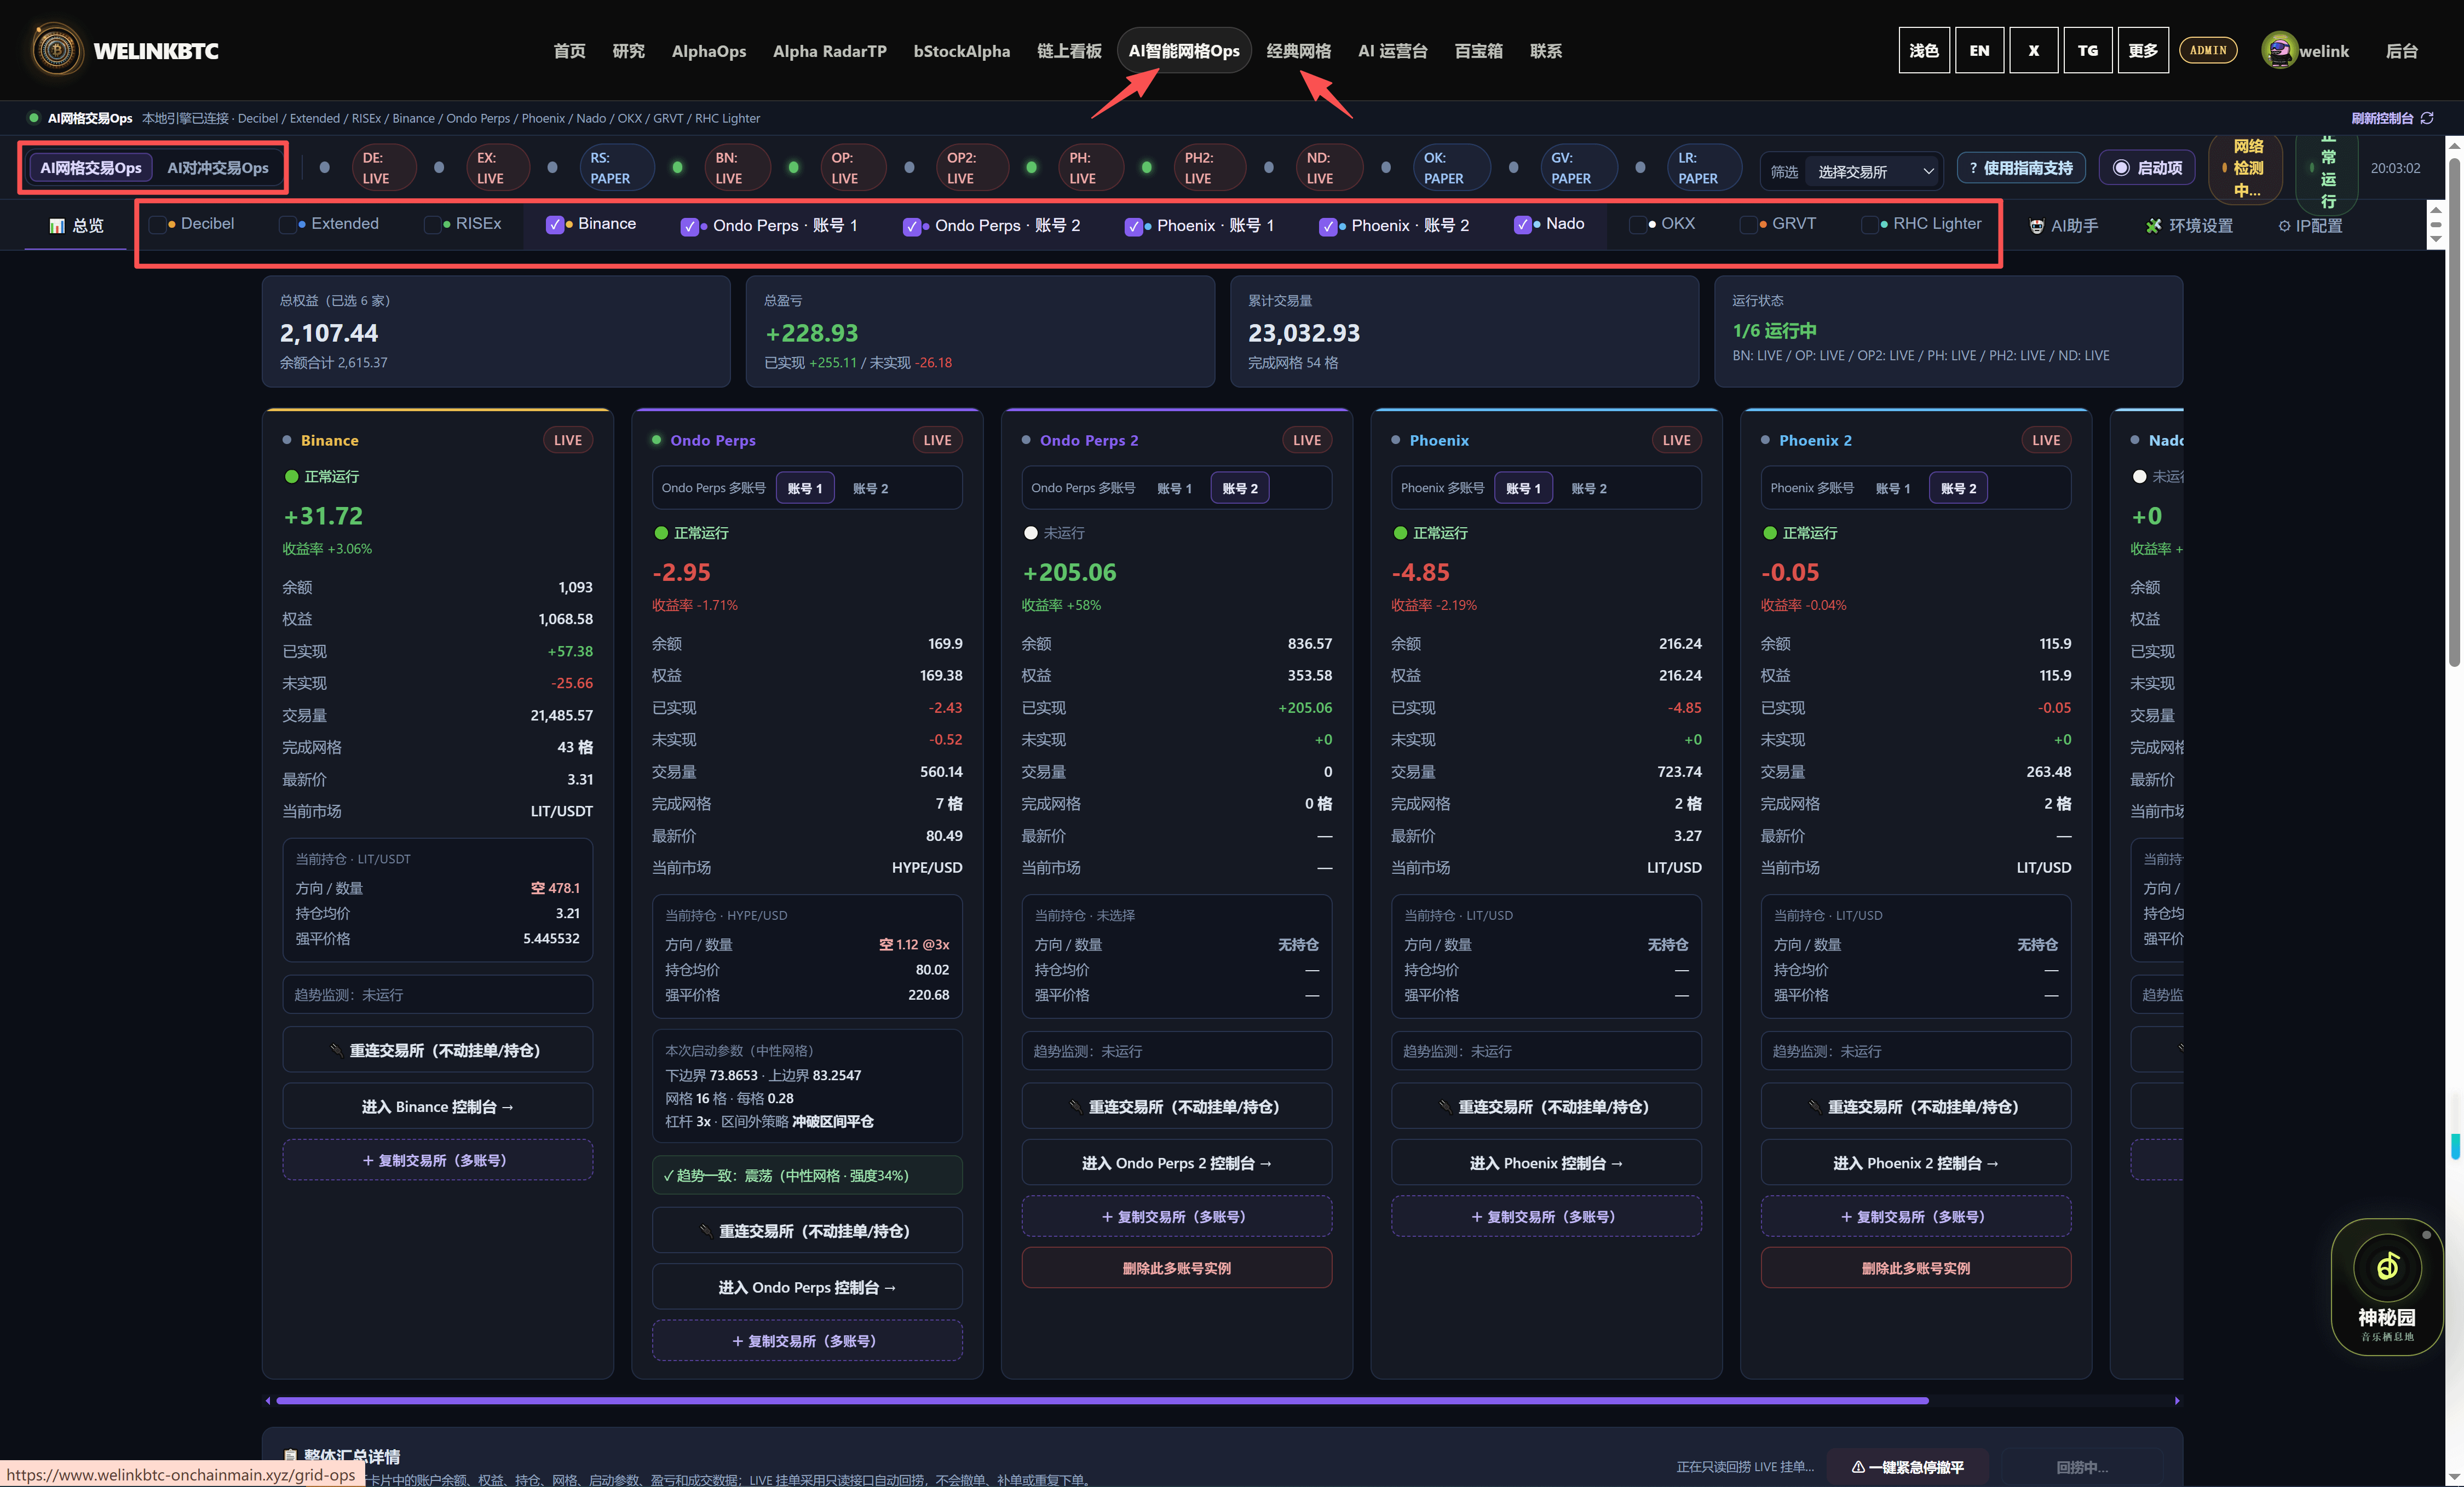Open the 更多 menu in header

(x=2142, y=50)
